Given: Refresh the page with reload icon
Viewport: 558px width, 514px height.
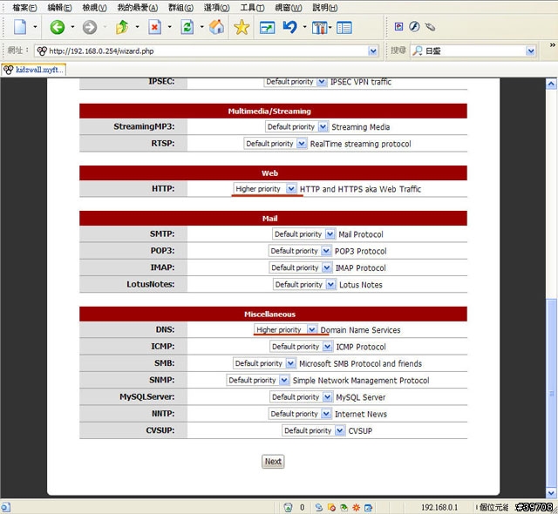Looking at the screenshot, I should 187,27.
